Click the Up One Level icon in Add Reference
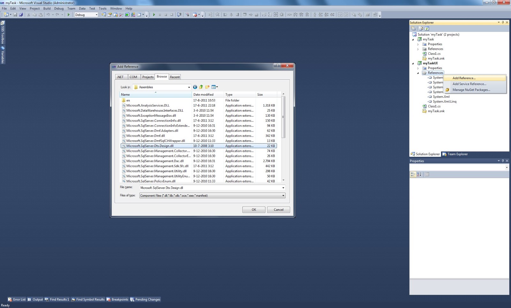The height and width of the screenshot is (308, 511). [201, 87]
